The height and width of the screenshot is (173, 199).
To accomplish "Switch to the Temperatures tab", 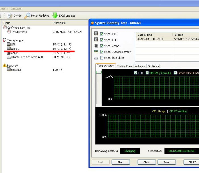I will [x=105, y=66].
